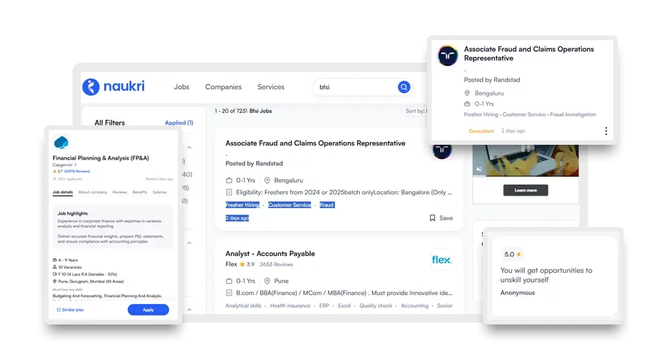Open the Jobs menu in navbar
667x360 pixels.
point(181,87)
